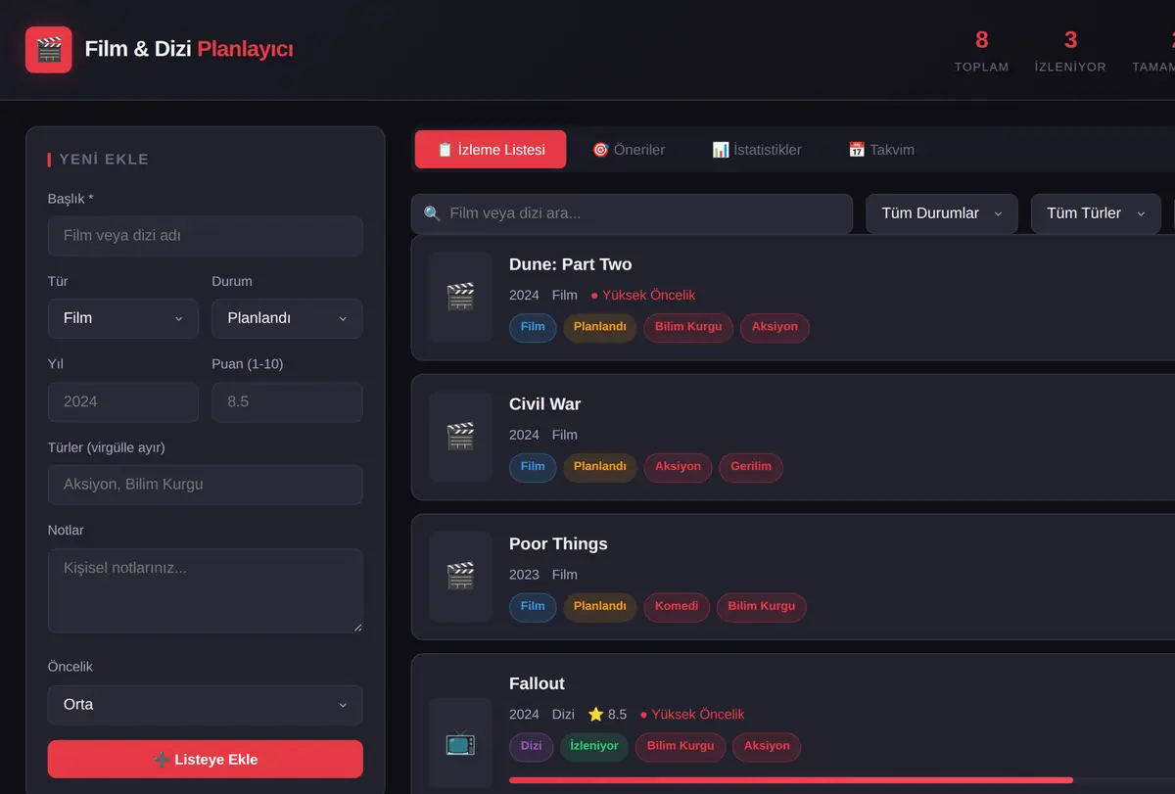Click the Poor Things clapperboard poster
1175x794 pixels.
tap(460, 576)
